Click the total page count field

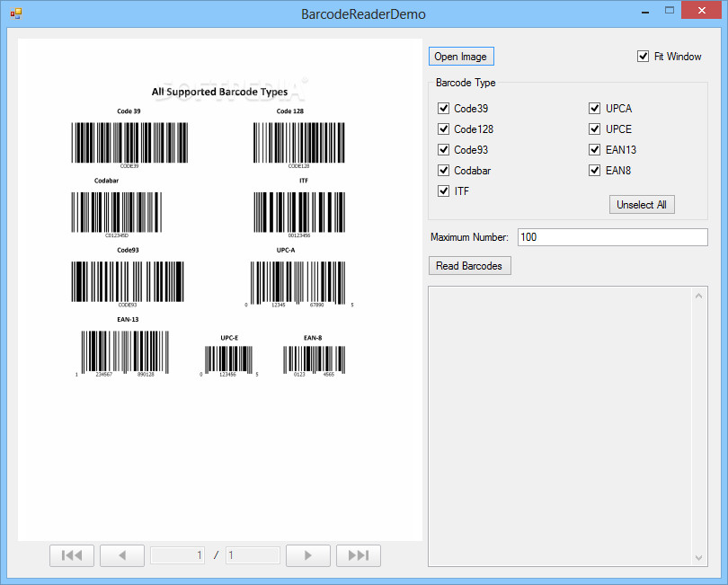point(253,555)
